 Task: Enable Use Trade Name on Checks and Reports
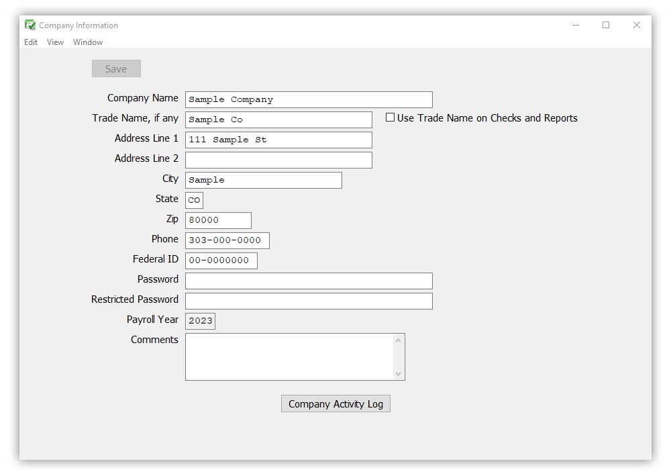pos(389,117)
